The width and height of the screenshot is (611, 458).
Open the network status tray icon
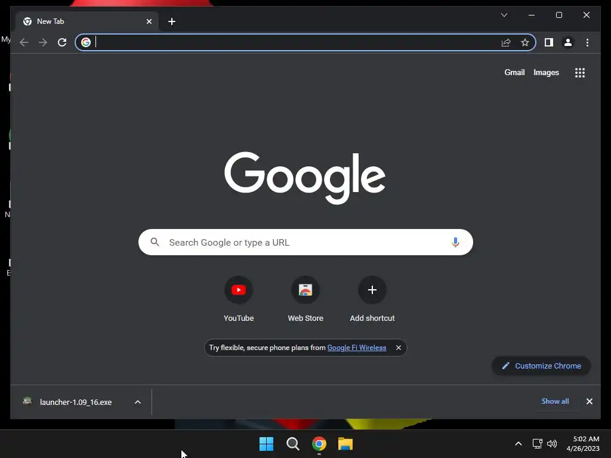538,444
